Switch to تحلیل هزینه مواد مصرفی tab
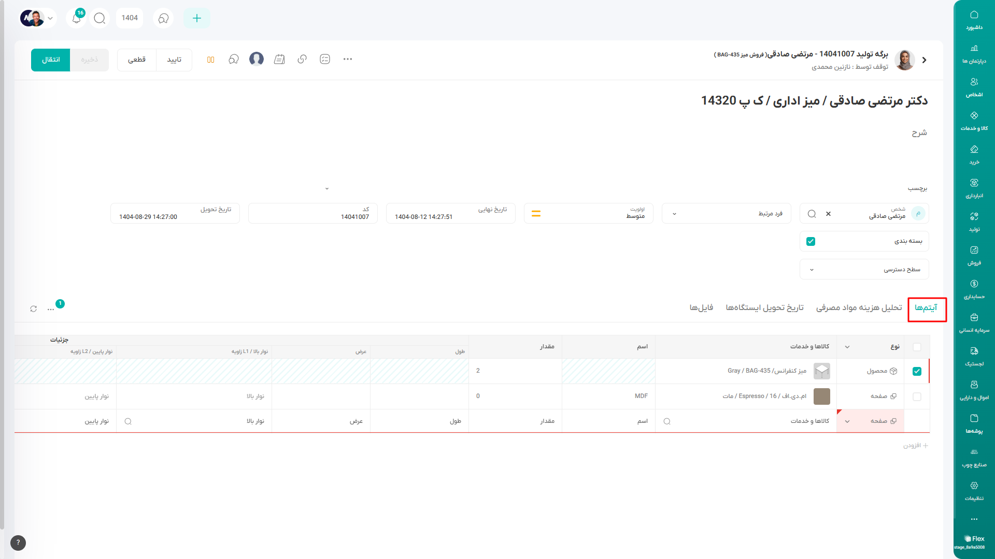This screenshot has width=995, height=559. (x=859, y=307)
